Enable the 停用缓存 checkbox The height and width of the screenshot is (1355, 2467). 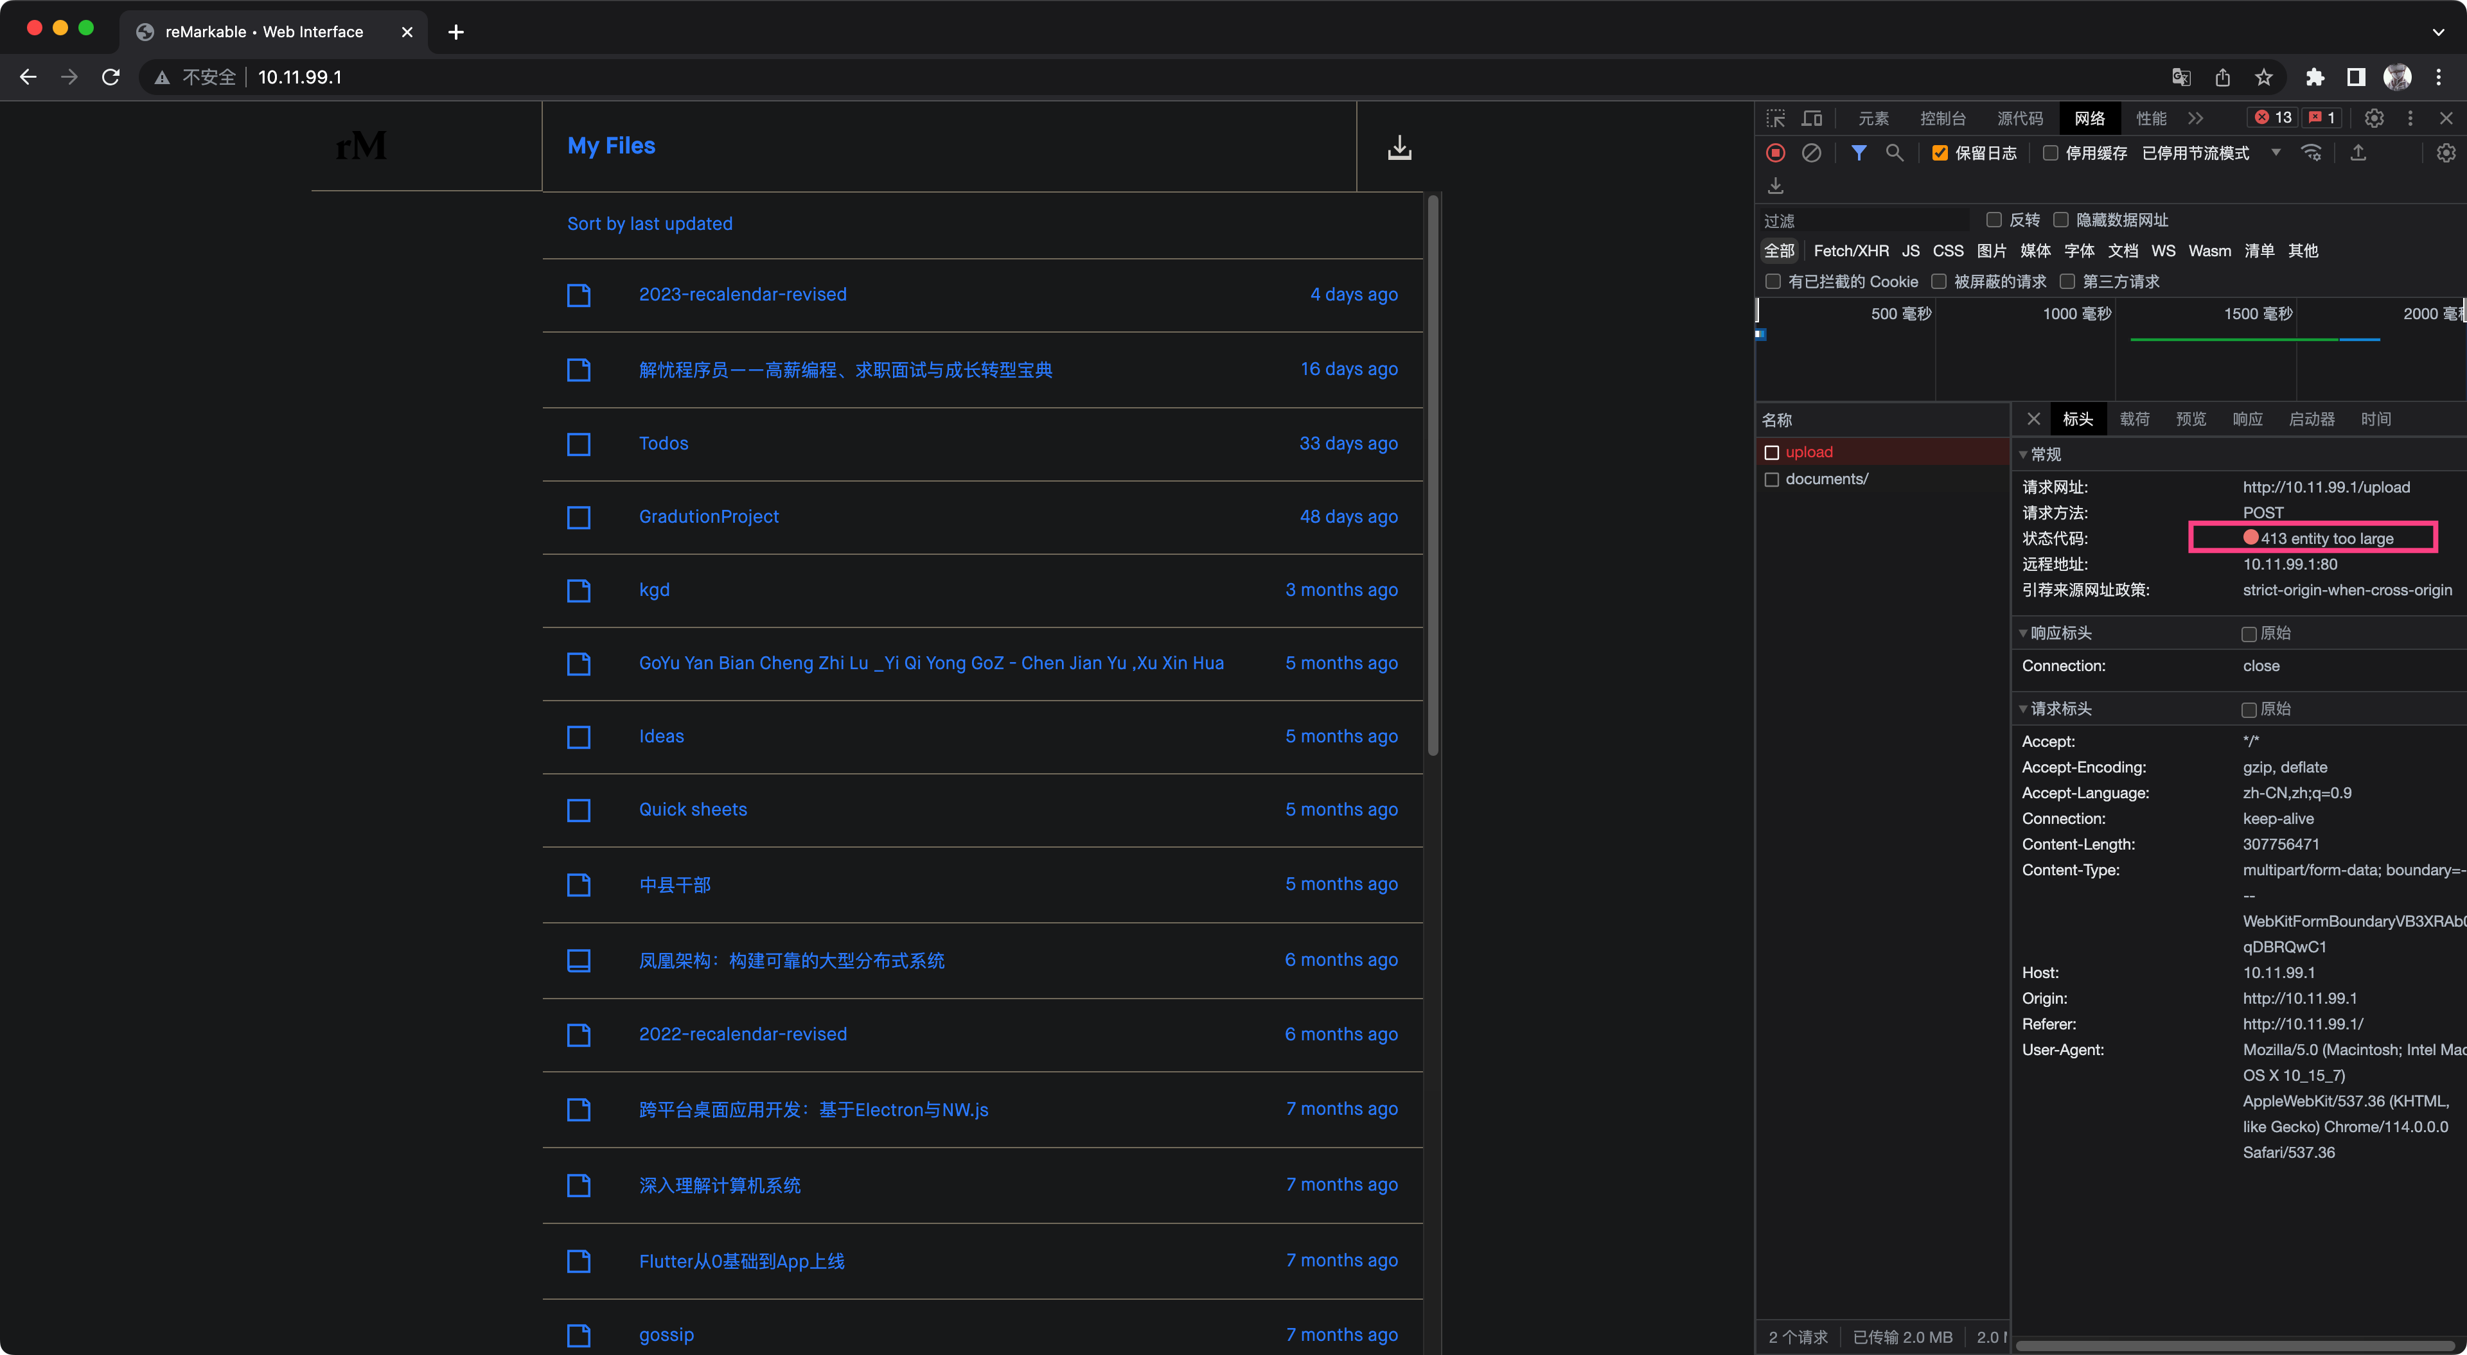tap(2051, 152)
